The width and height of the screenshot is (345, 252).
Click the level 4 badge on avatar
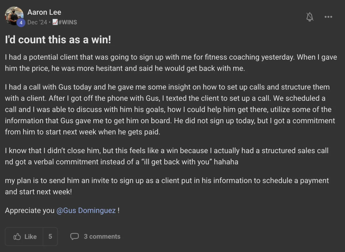click(x=21, y=23)
